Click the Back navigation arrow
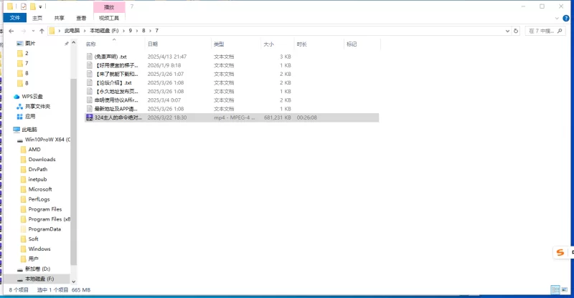Image resolution: width=574 pixels, height=298 pixels. pos(11,31)
